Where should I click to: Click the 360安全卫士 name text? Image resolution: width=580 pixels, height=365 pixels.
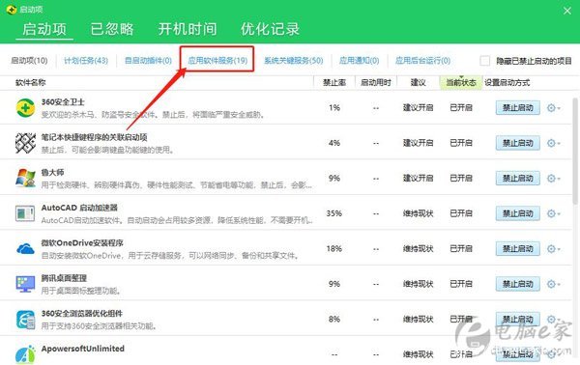63,102
